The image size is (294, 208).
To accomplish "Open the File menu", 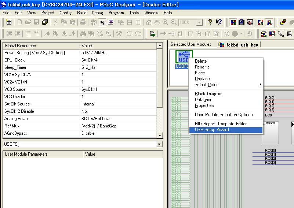I will (6, 13).
